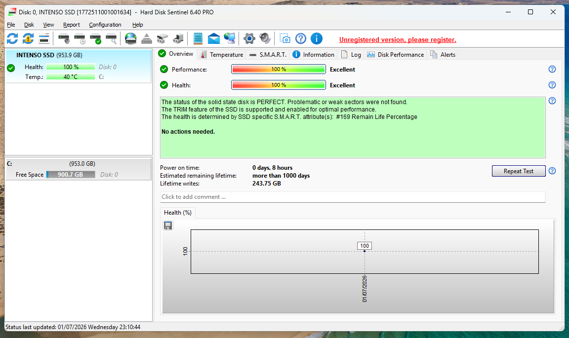Open the Temperature tab

click(x=222, y=55)
